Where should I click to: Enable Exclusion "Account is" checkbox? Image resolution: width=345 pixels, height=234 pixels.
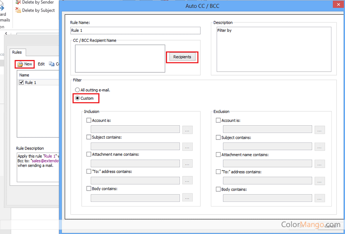point(218,120)
